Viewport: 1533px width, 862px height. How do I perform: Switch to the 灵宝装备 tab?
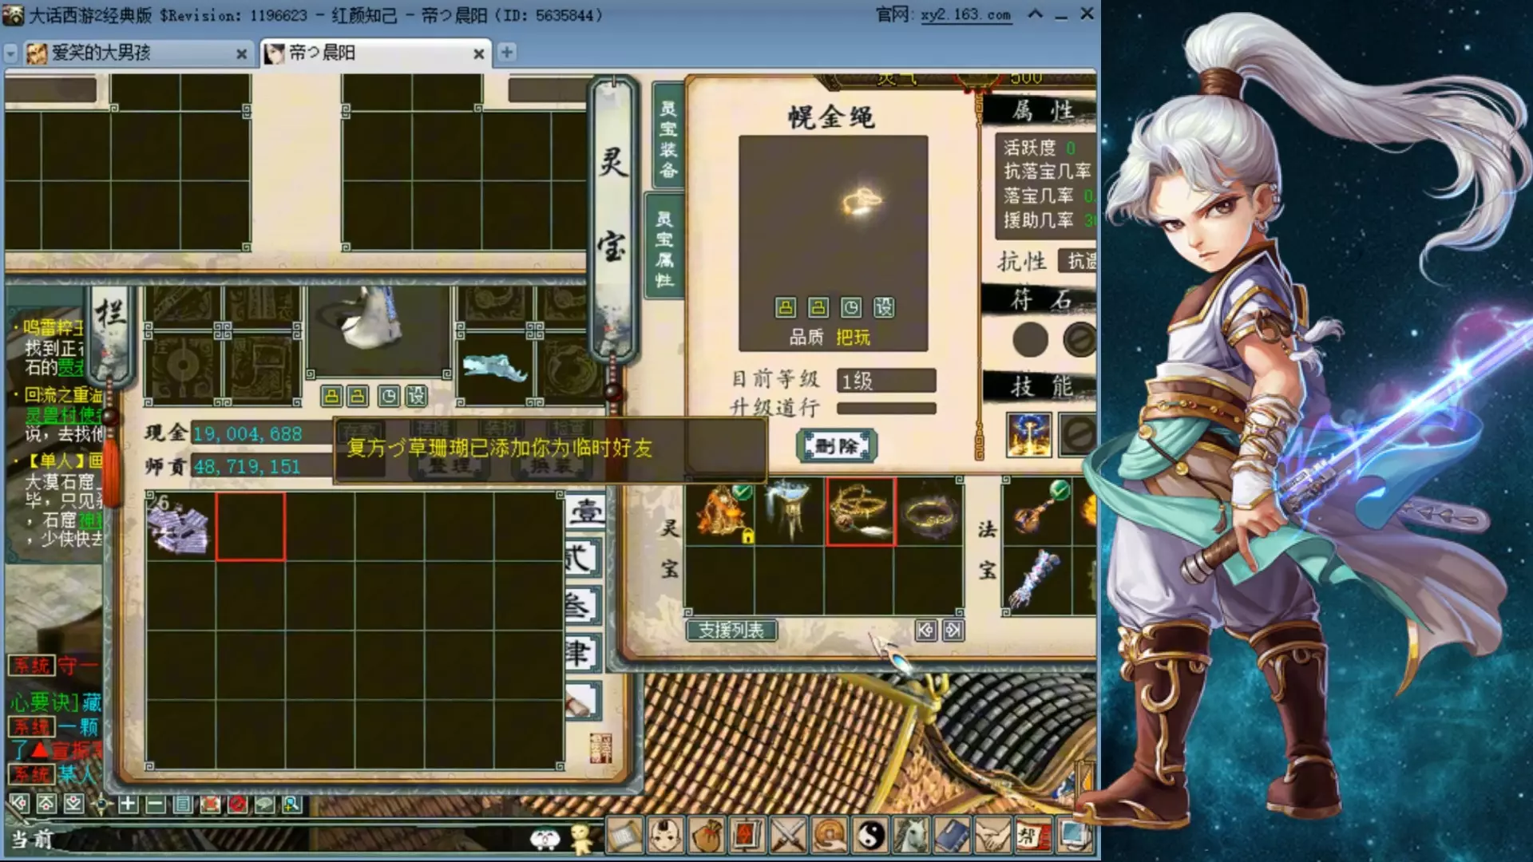coord(668,138)
